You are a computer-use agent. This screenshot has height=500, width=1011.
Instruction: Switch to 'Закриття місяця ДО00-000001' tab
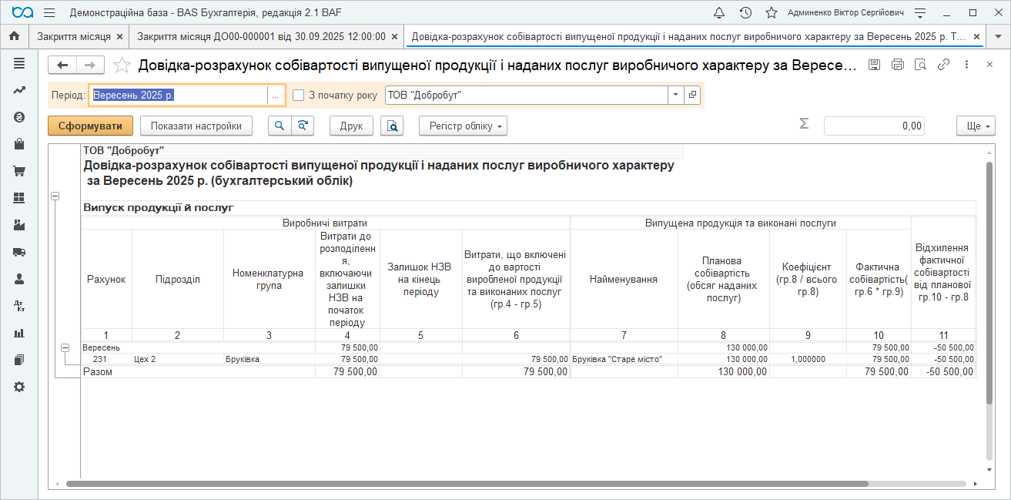point(260,36)
